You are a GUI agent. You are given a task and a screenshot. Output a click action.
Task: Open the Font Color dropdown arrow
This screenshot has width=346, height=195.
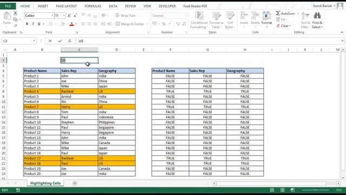(x=76, y=24)
